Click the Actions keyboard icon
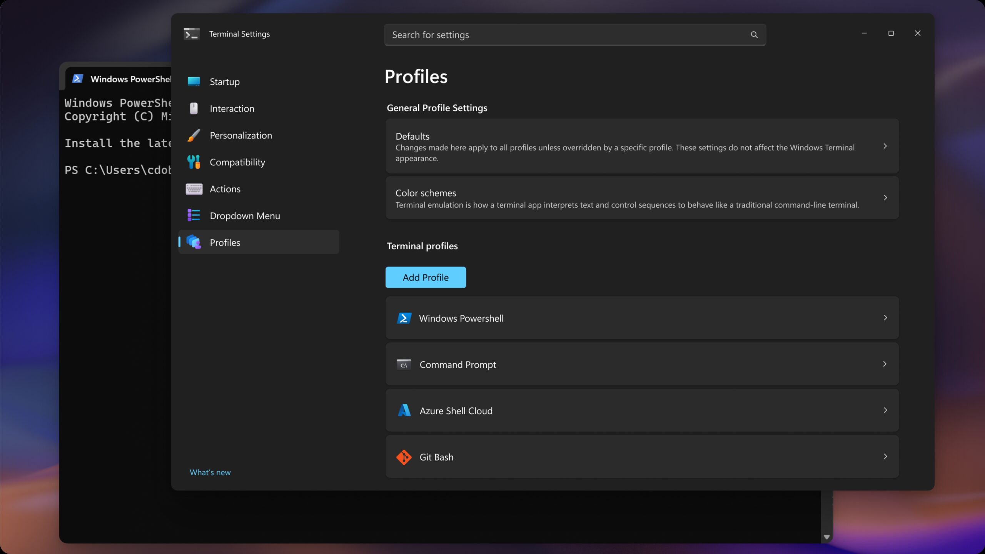The width and height of the screenshot is (985, 554). coord(194,189)
